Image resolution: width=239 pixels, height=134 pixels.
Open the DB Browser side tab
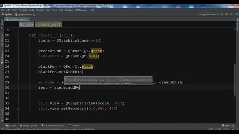click(2, 57)
